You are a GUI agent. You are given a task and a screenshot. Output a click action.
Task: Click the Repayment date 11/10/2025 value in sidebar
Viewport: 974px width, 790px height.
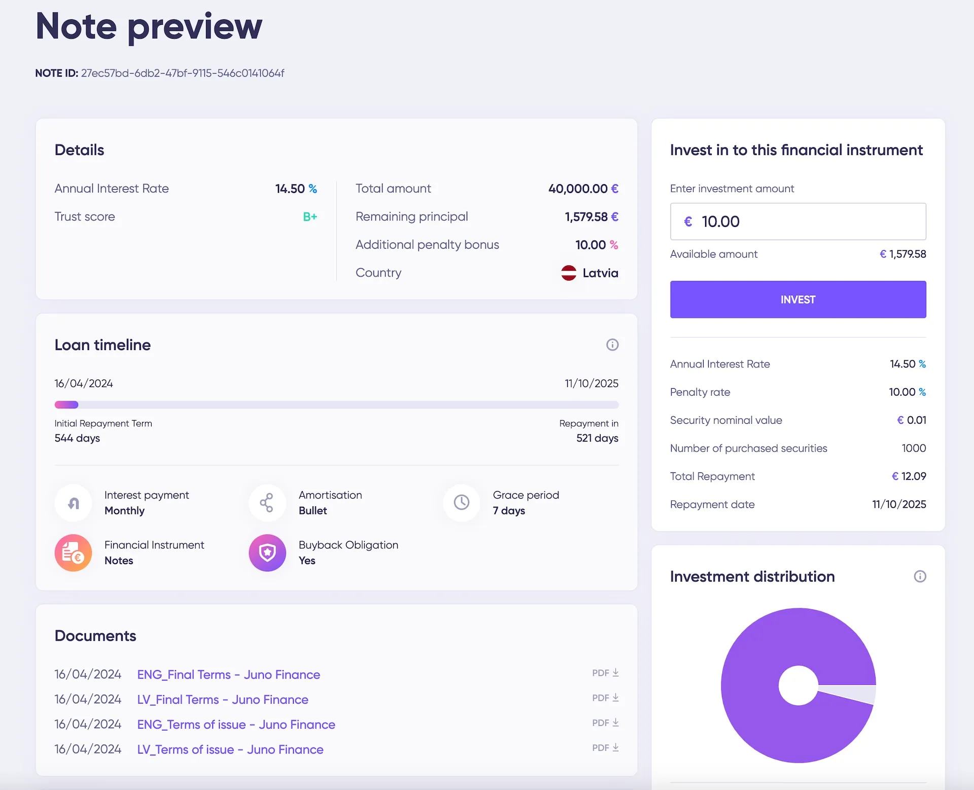[x=899, y=504]
